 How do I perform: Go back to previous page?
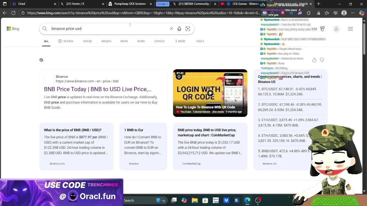click(x=5, y=13)
